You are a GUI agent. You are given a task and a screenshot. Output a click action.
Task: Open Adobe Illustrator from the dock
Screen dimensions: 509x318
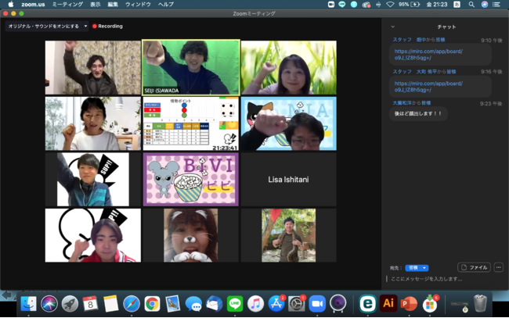(x=388, y=303)
